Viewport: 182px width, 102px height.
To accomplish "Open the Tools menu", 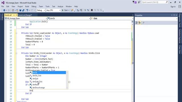I will tap(47, 7).
